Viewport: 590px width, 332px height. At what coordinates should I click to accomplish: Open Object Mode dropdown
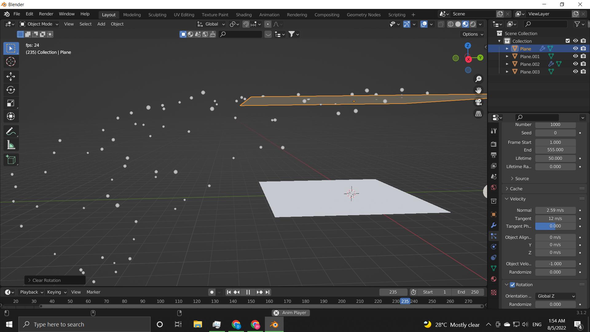39,24
